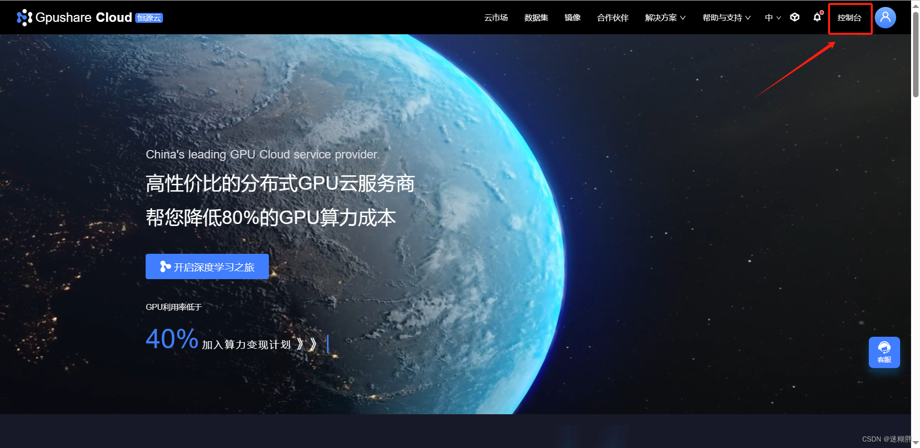Image resolution: width=920 pixels, height=448 pixels.
Task: Expand the 解决方案 dropdown
Action: [x=665, y=17]
